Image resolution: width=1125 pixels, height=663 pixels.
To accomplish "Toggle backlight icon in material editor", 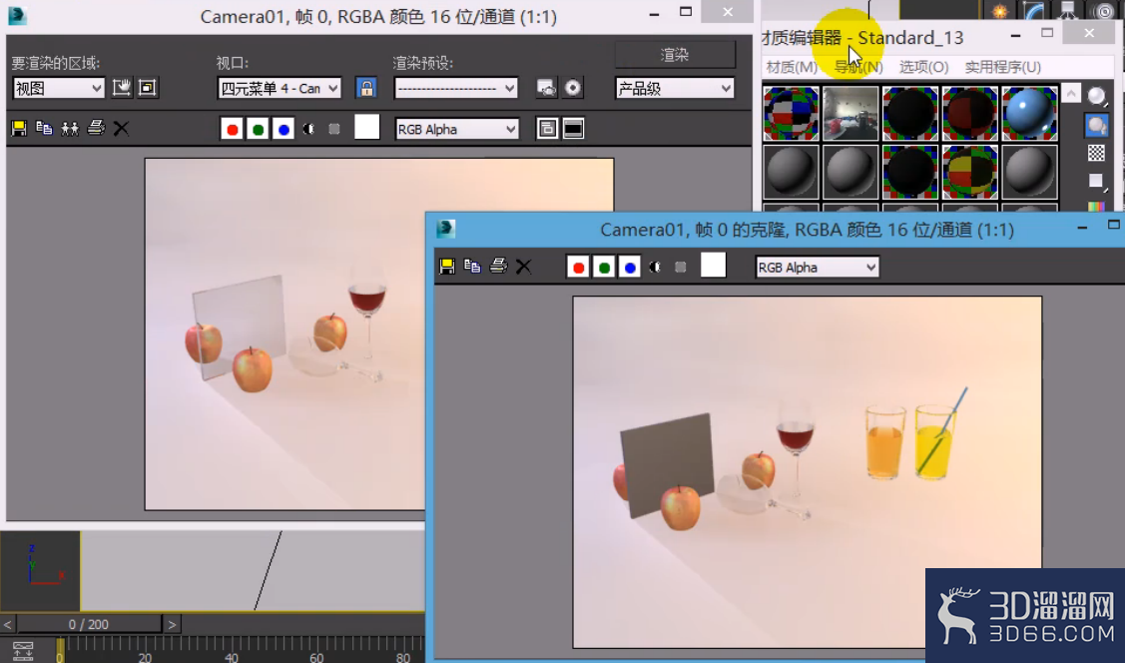I will click(1096, 125).
